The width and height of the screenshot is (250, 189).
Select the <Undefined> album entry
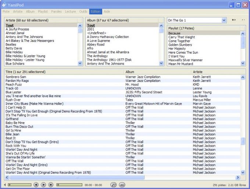pyautogui.click(x=122, y=33)
